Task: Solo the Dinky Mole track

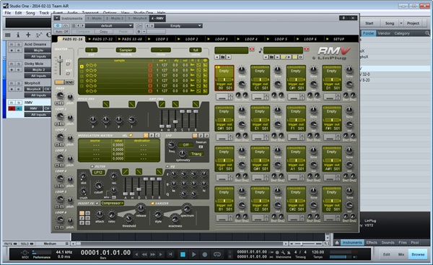Action: coord(19,64)
